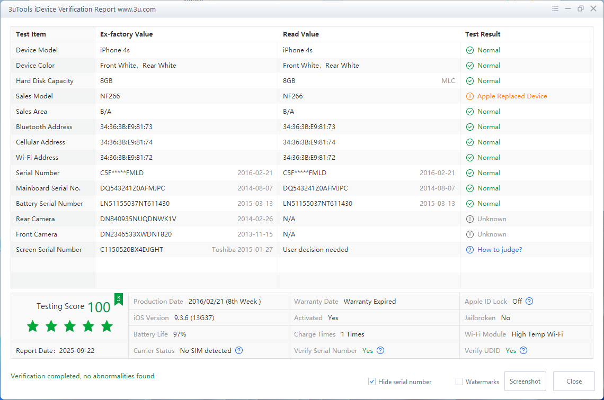Open the title bar menu list icon

[555, 9]
